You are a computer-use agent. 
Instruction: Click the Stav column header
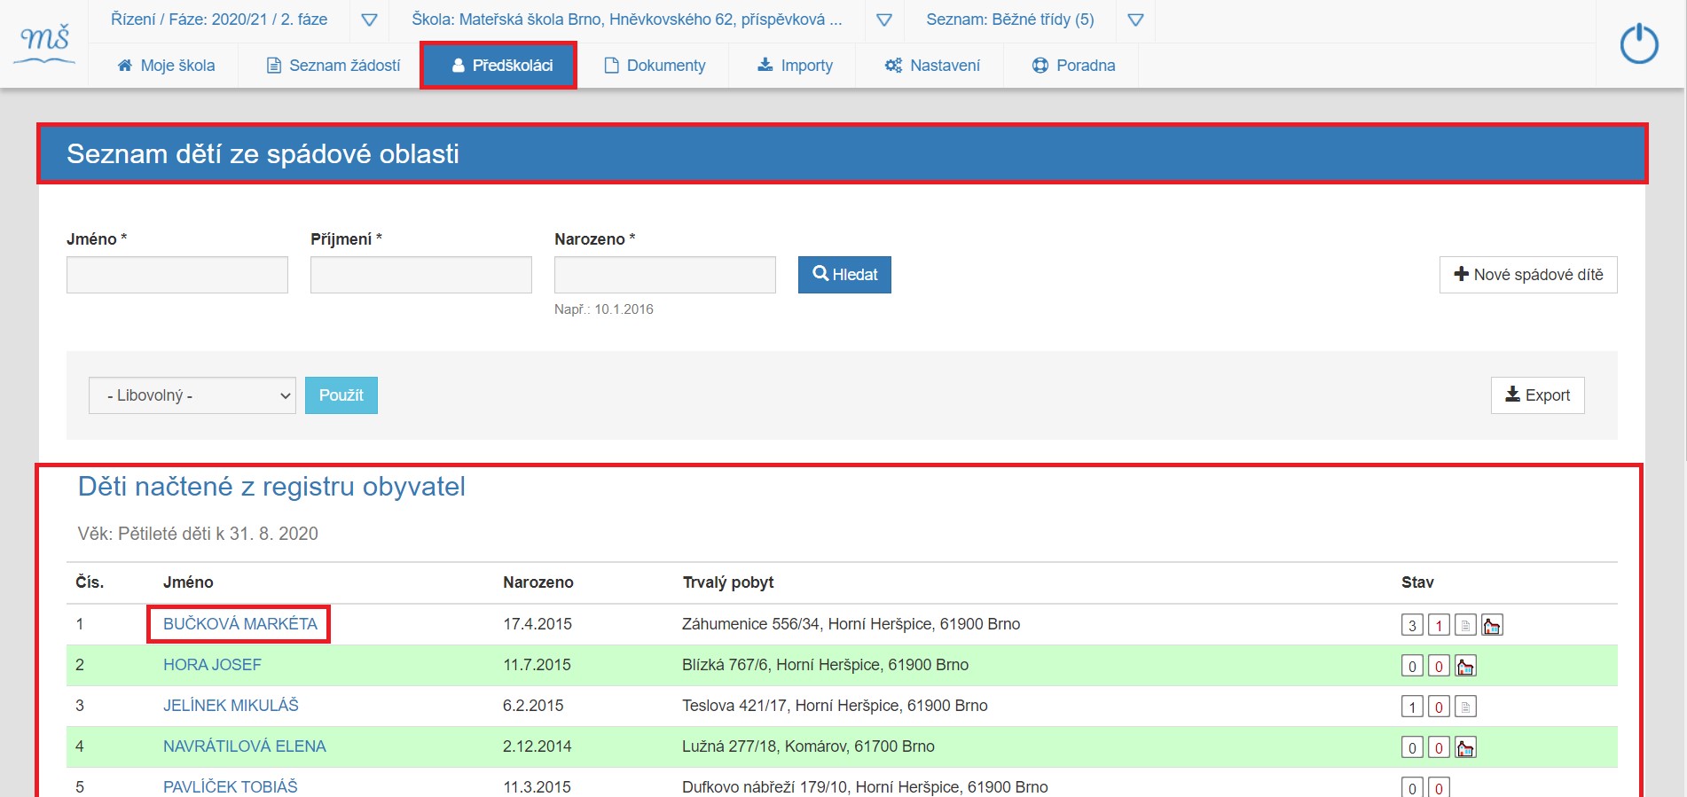point(1417,582)
